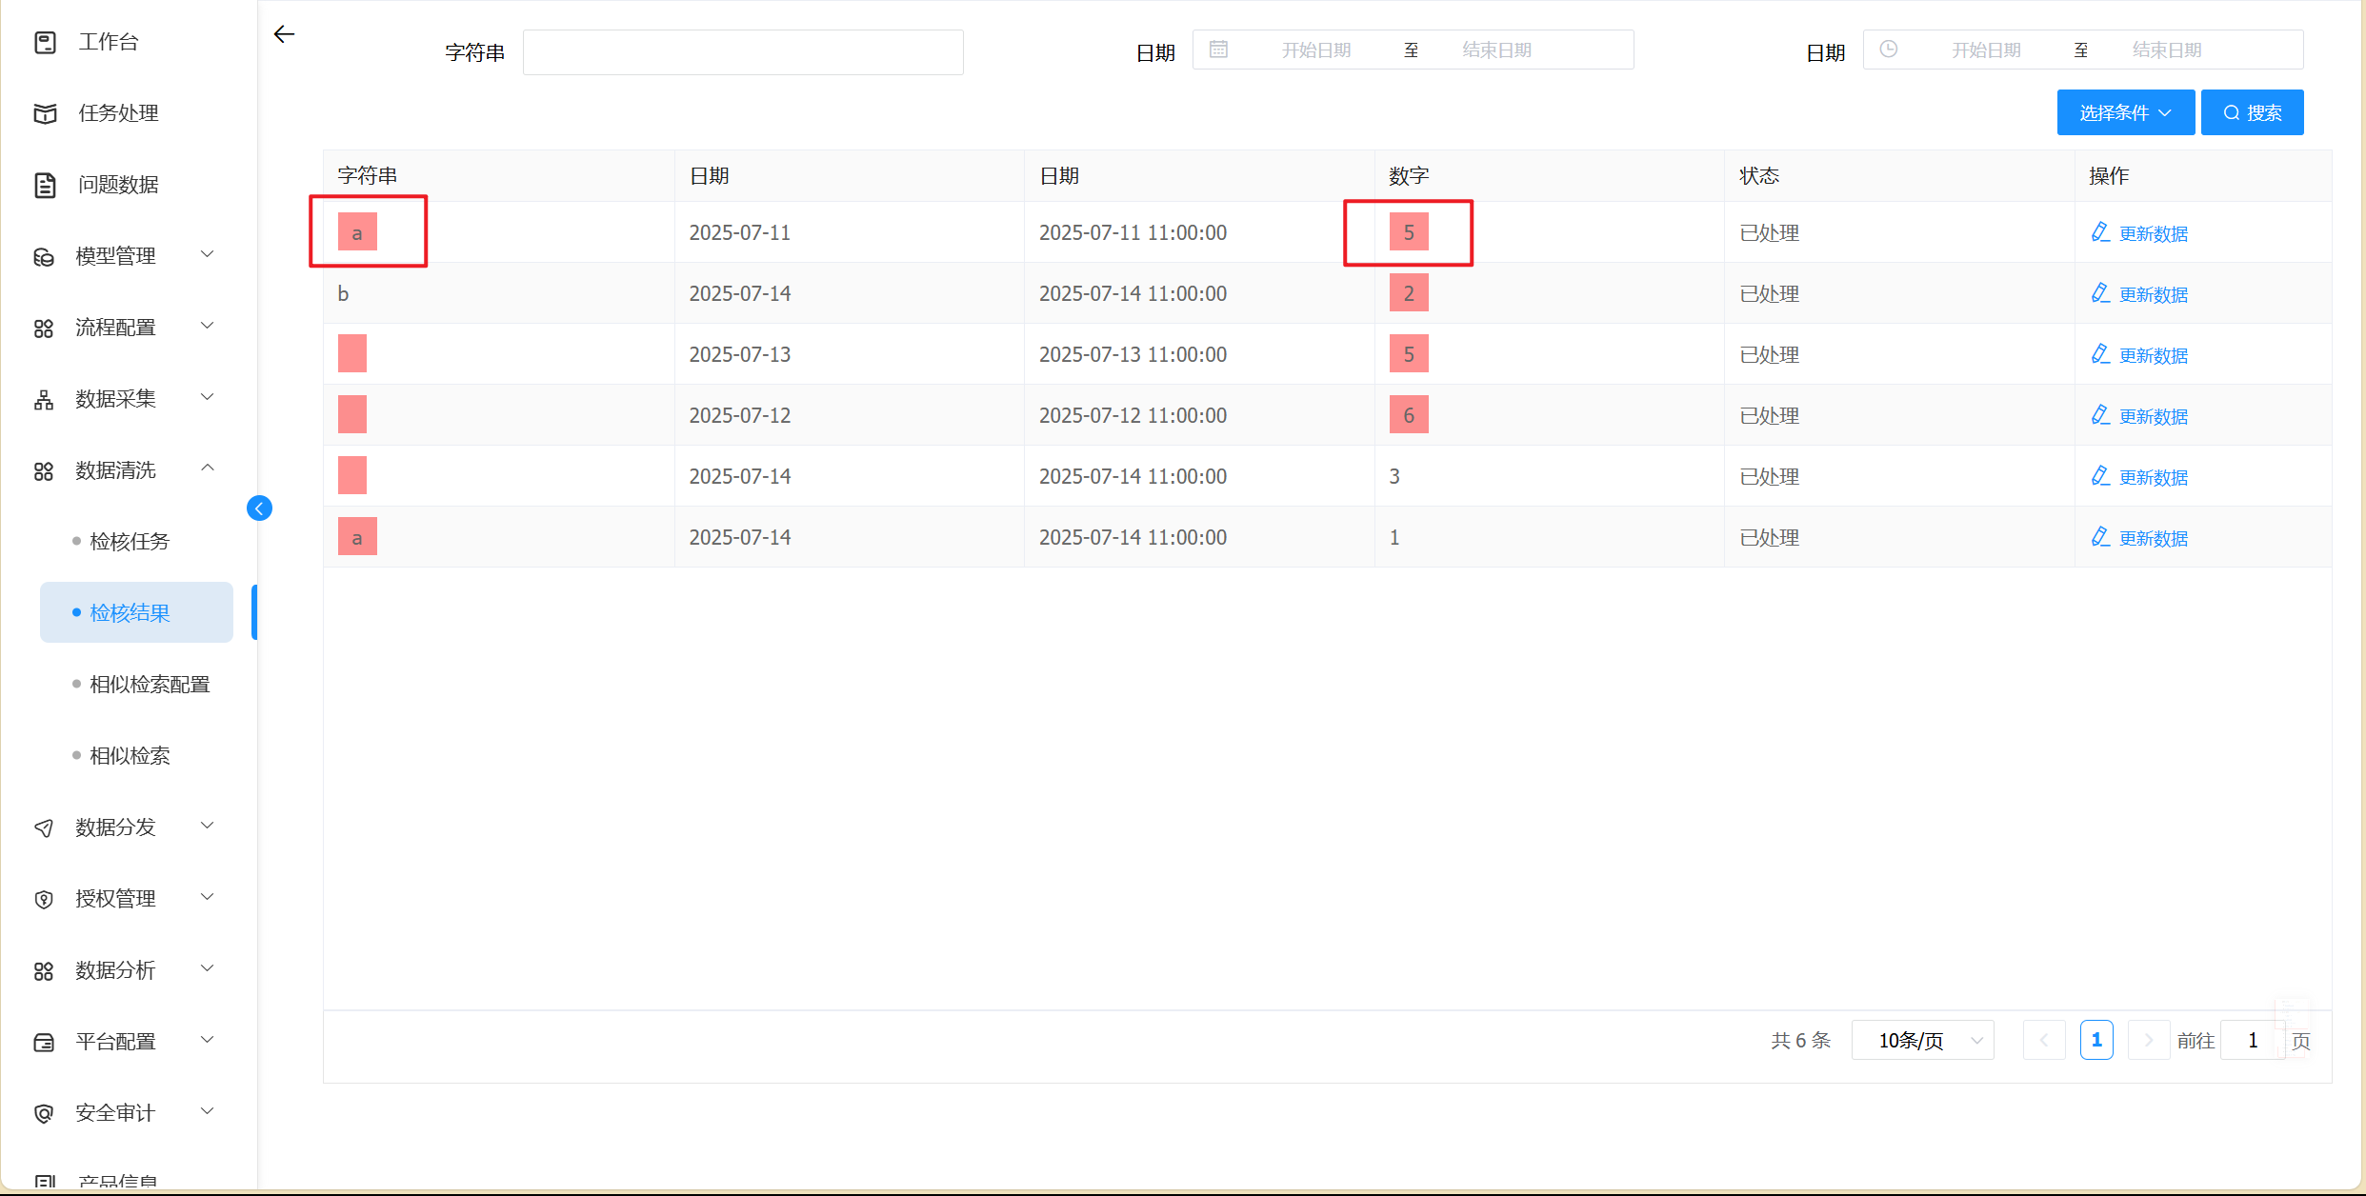Image resolution: width=2366 pixels, height=1196 pixels.
Task: Click the 任务处理 sidebar icon
Action: pos(45,113)
